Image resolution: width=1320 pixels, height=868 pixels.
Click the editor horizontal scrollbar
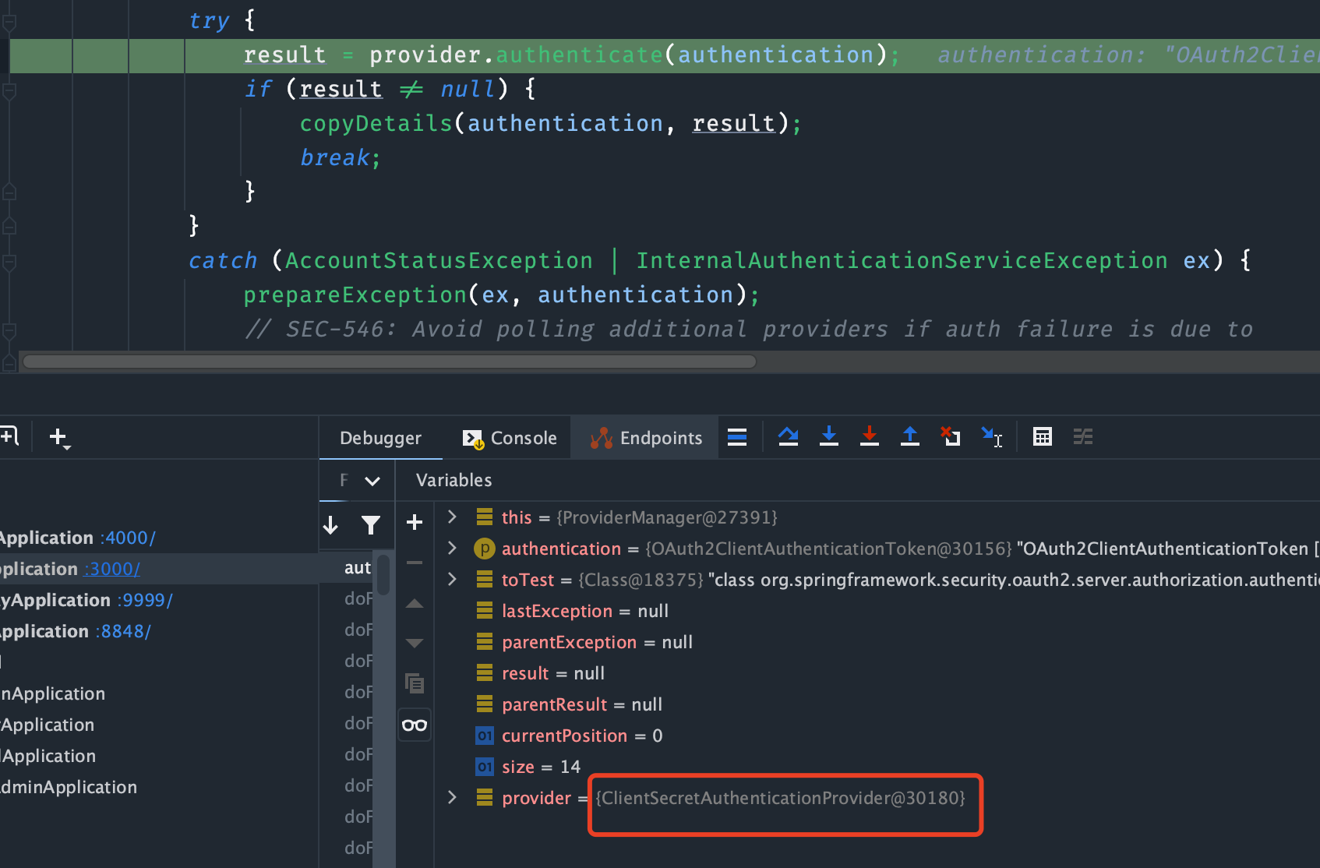(x=390, y=362)
